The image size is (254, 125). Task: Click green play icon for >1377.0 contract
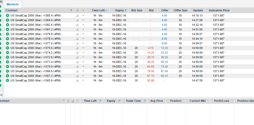(7, 43)
